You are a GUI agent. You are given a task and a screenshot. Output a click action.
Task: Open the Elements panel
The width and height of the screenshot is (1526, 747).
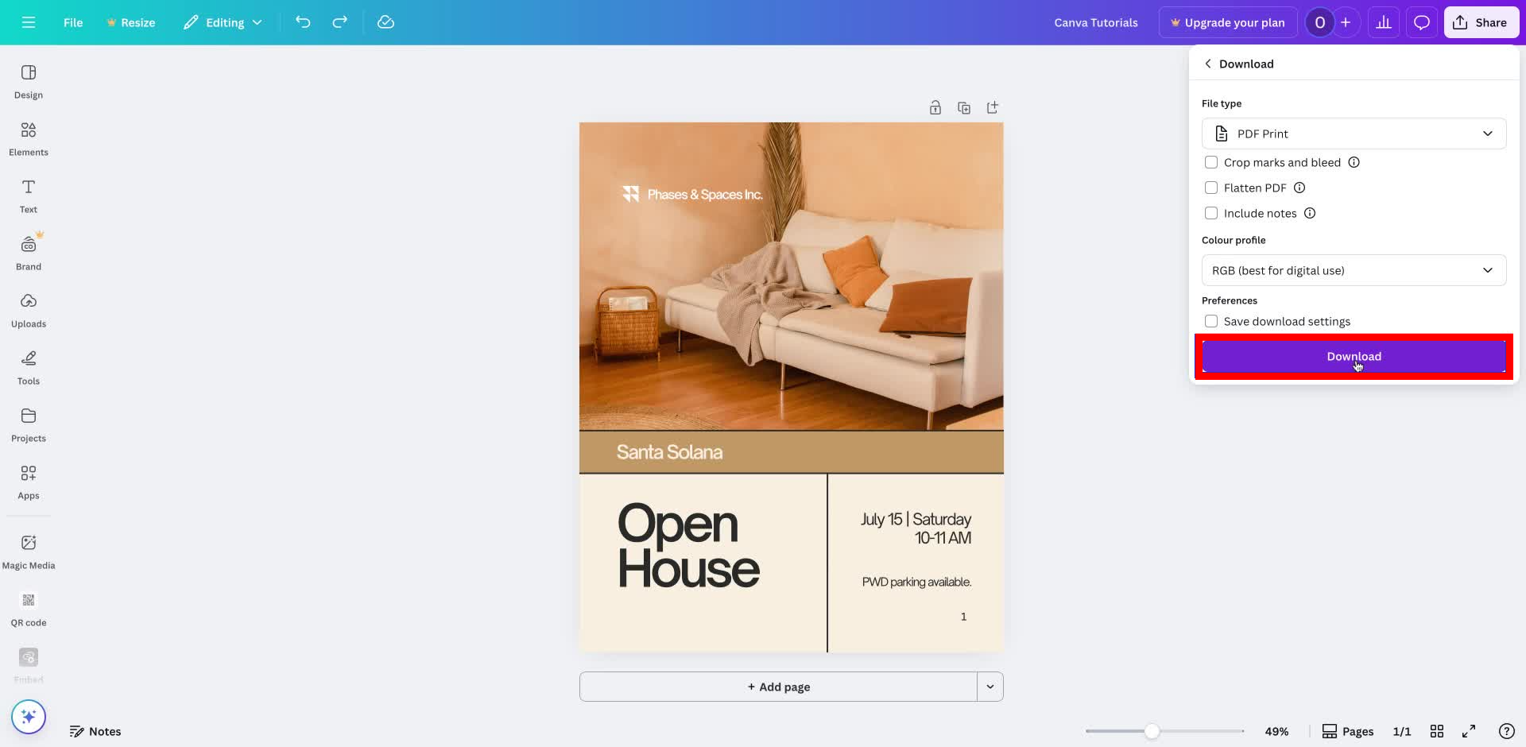tap(28, 137)
